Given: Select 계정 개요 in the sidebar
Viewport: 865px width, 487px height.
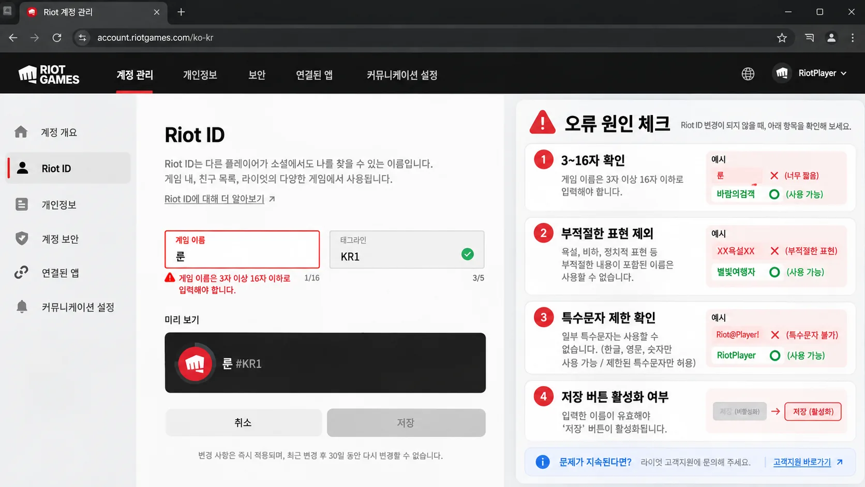Looking at the screenshot, I should 68,132.
